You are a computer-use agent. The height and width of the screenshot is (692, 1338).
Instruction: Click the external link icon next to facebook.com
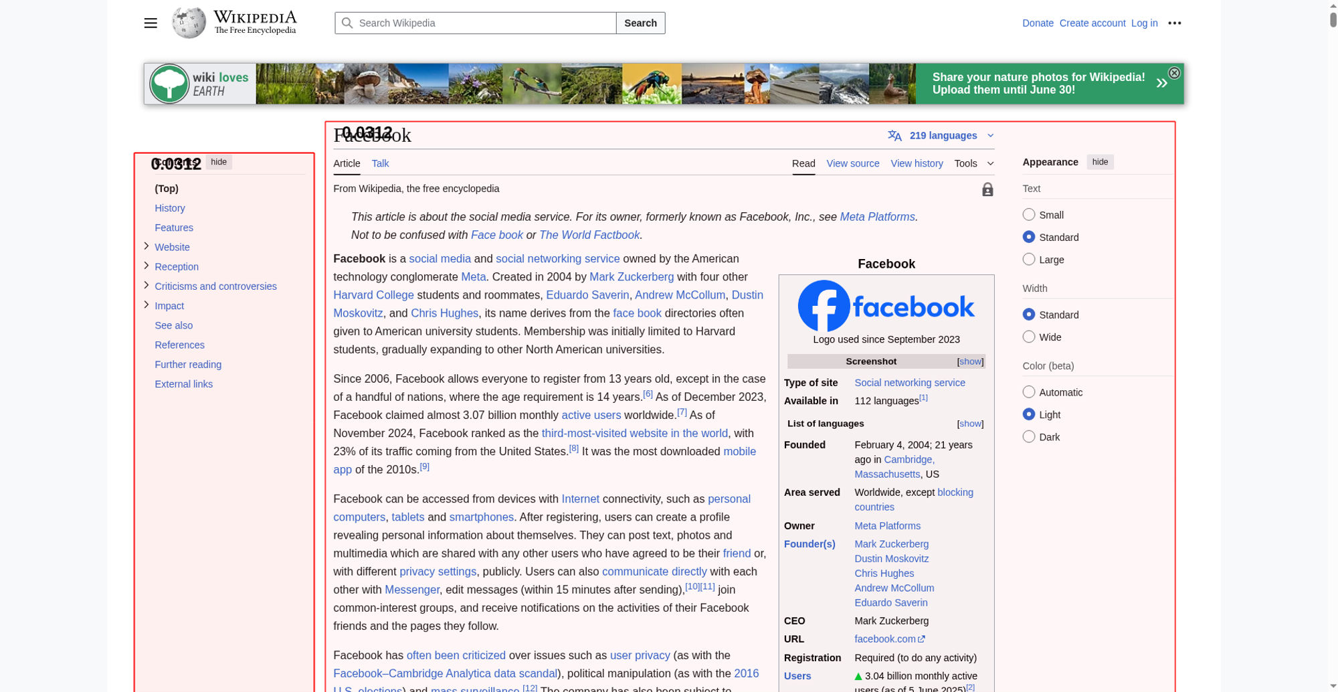pos(921,639)
